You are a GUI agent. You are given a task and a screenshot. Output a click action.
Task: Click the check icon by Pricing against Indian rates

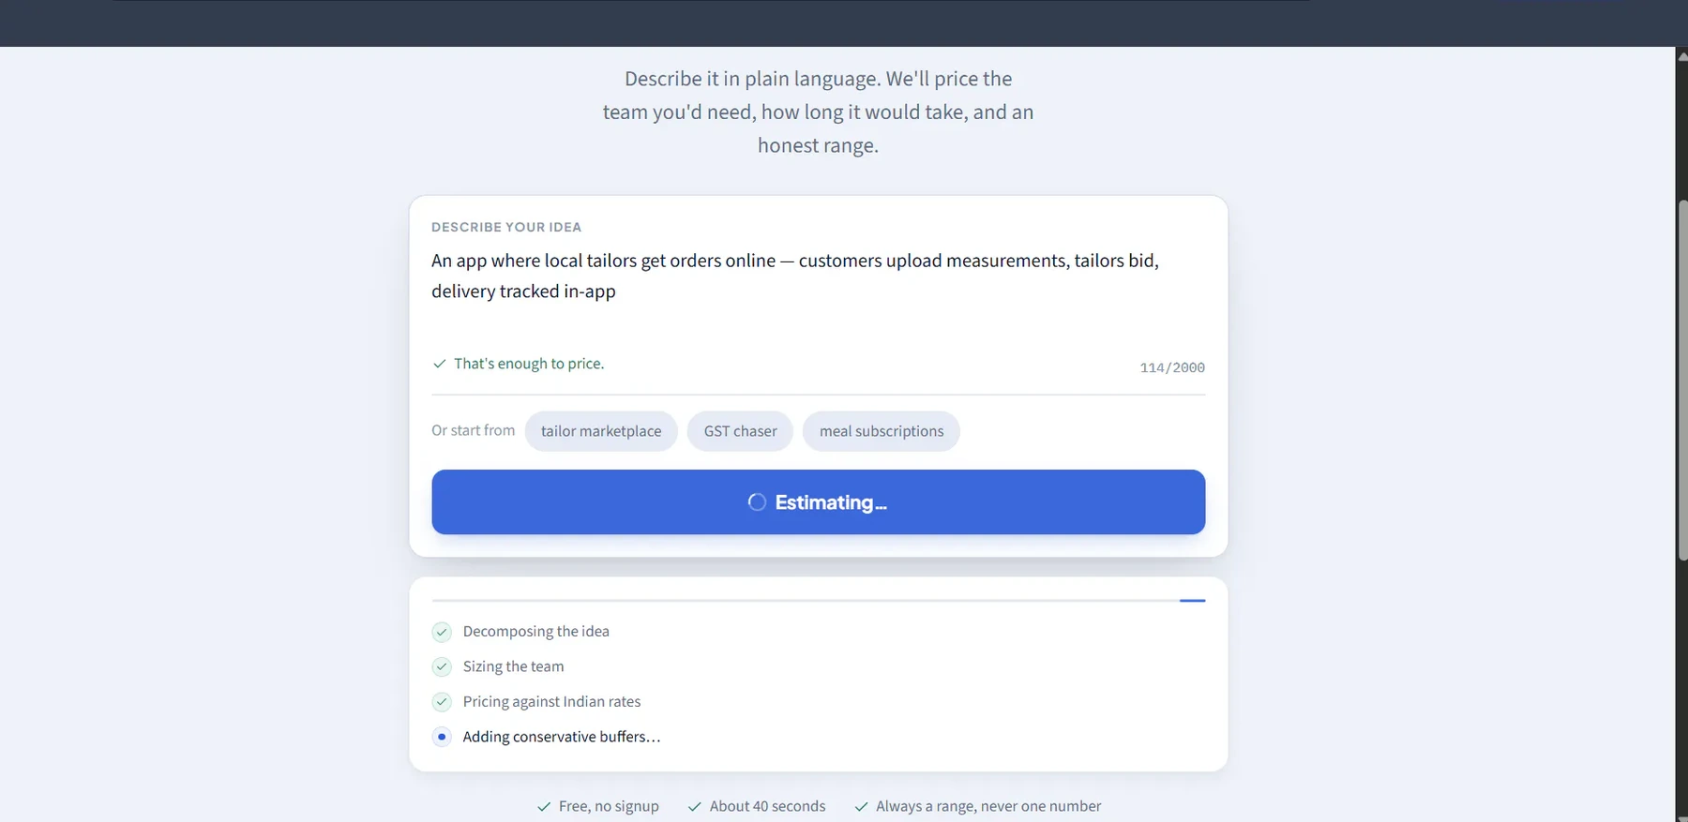pos(442,702)
